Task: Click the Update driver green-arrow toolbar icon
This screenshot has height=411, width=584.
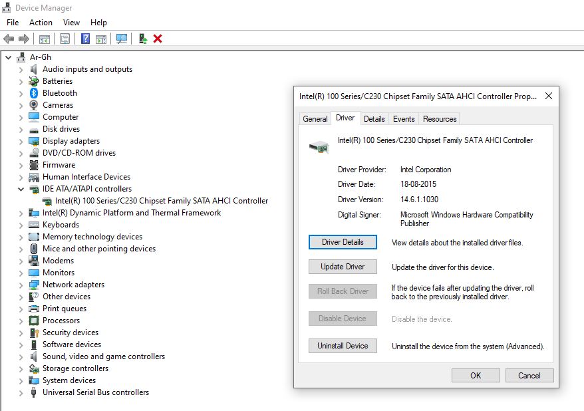Action: (x=142, y=39)
